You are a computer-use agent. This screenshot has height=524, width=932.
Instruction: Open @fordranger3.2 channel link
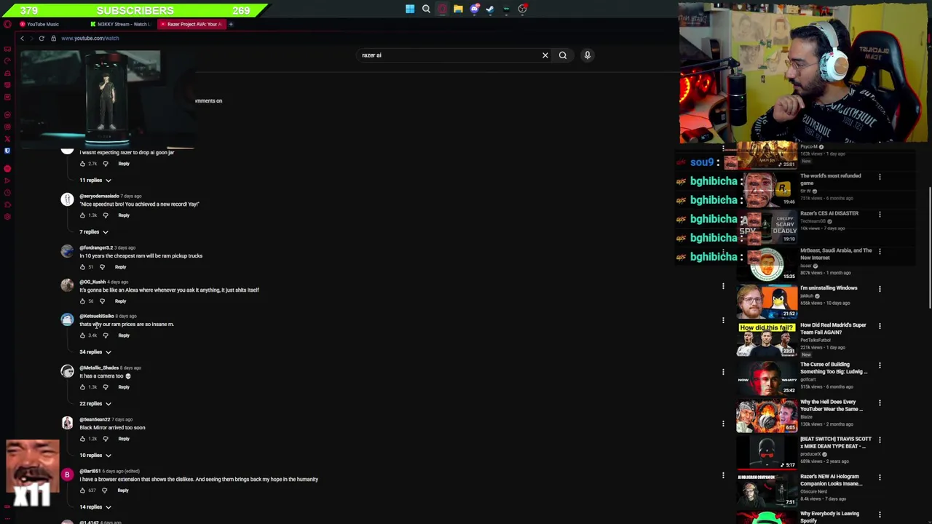click(x=96, y=248)
